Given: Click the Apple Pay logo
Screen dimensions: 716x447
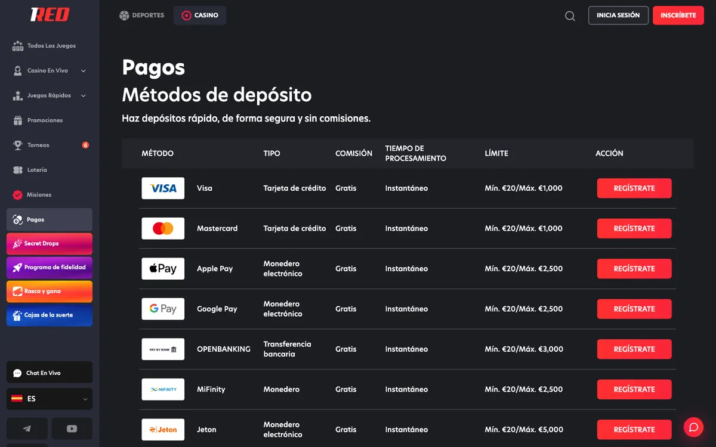Looking at the screenshot, I should click(x=163, y=269).
